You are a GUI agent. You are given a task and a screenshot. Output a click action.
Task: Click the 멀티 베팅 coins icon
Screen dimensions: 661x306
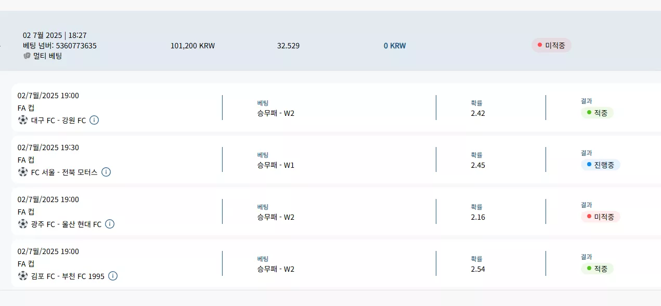27,56
